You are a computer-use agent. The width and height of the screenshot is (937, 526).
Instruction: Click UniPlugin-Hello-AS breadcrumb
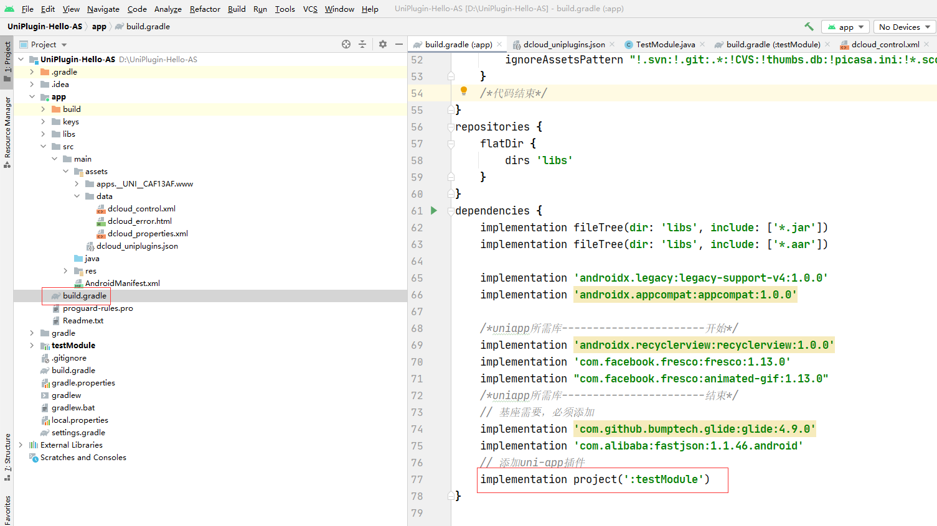pos(45,26)
